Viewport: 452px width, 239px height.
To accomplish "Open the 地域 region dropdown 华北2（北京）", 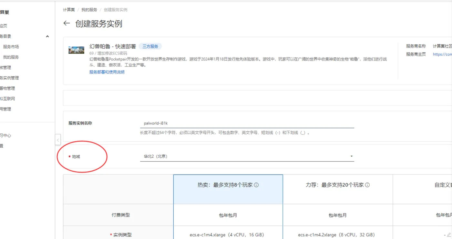I will tap(247, 156).
